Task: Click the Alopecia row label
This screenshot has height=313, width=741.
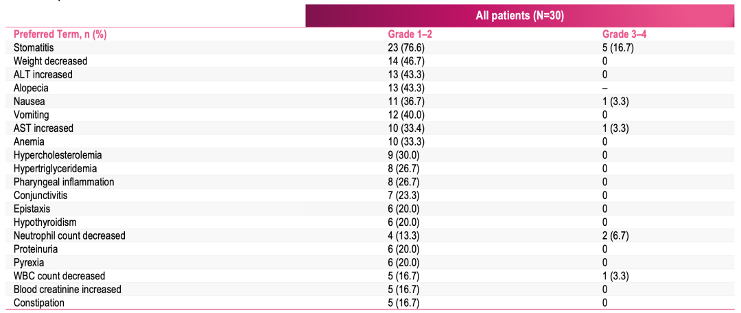Action: 31,88
